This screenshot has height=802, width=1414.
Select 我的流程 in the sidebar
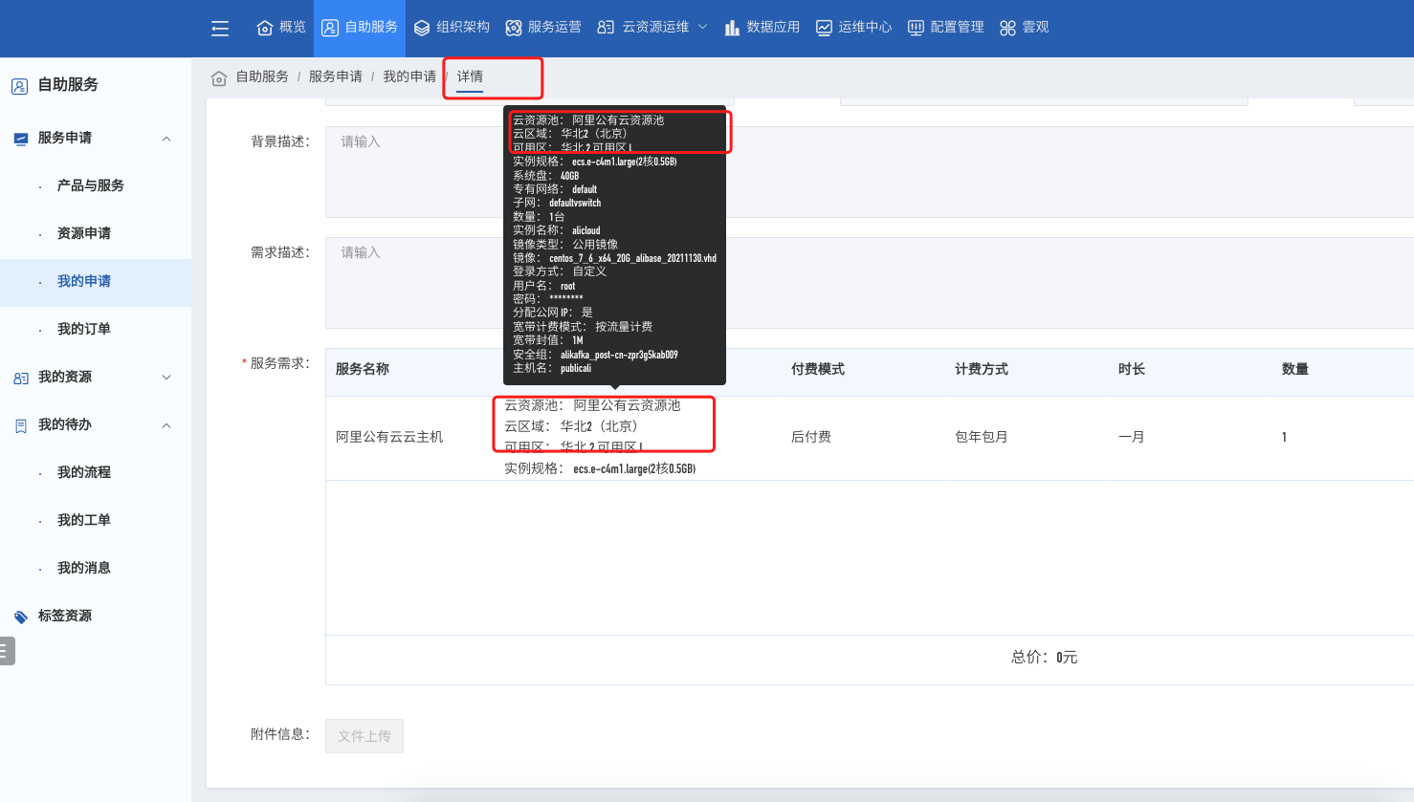[84, 472]
